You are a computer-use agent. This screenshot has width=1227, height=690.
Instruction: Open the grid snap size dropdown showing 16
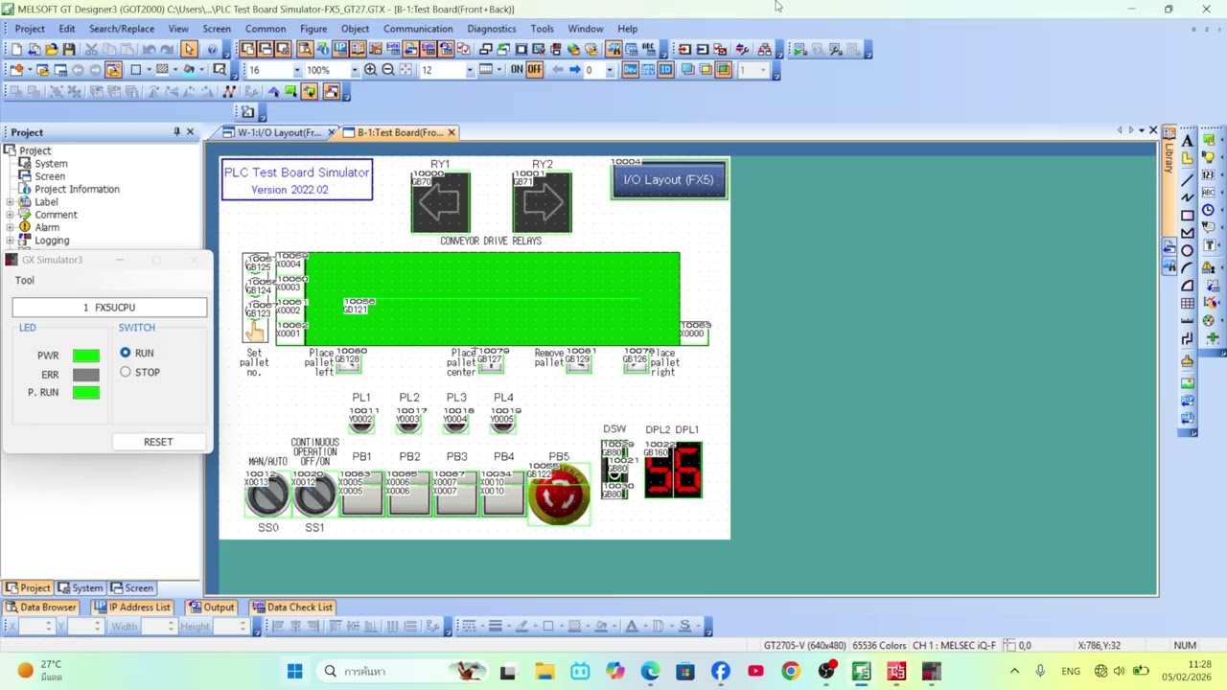click(x=297, y=70)
